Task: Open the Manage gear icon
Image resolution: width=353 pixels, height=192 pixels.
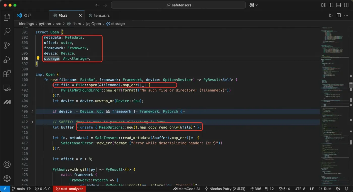Action: coord(7,178)
